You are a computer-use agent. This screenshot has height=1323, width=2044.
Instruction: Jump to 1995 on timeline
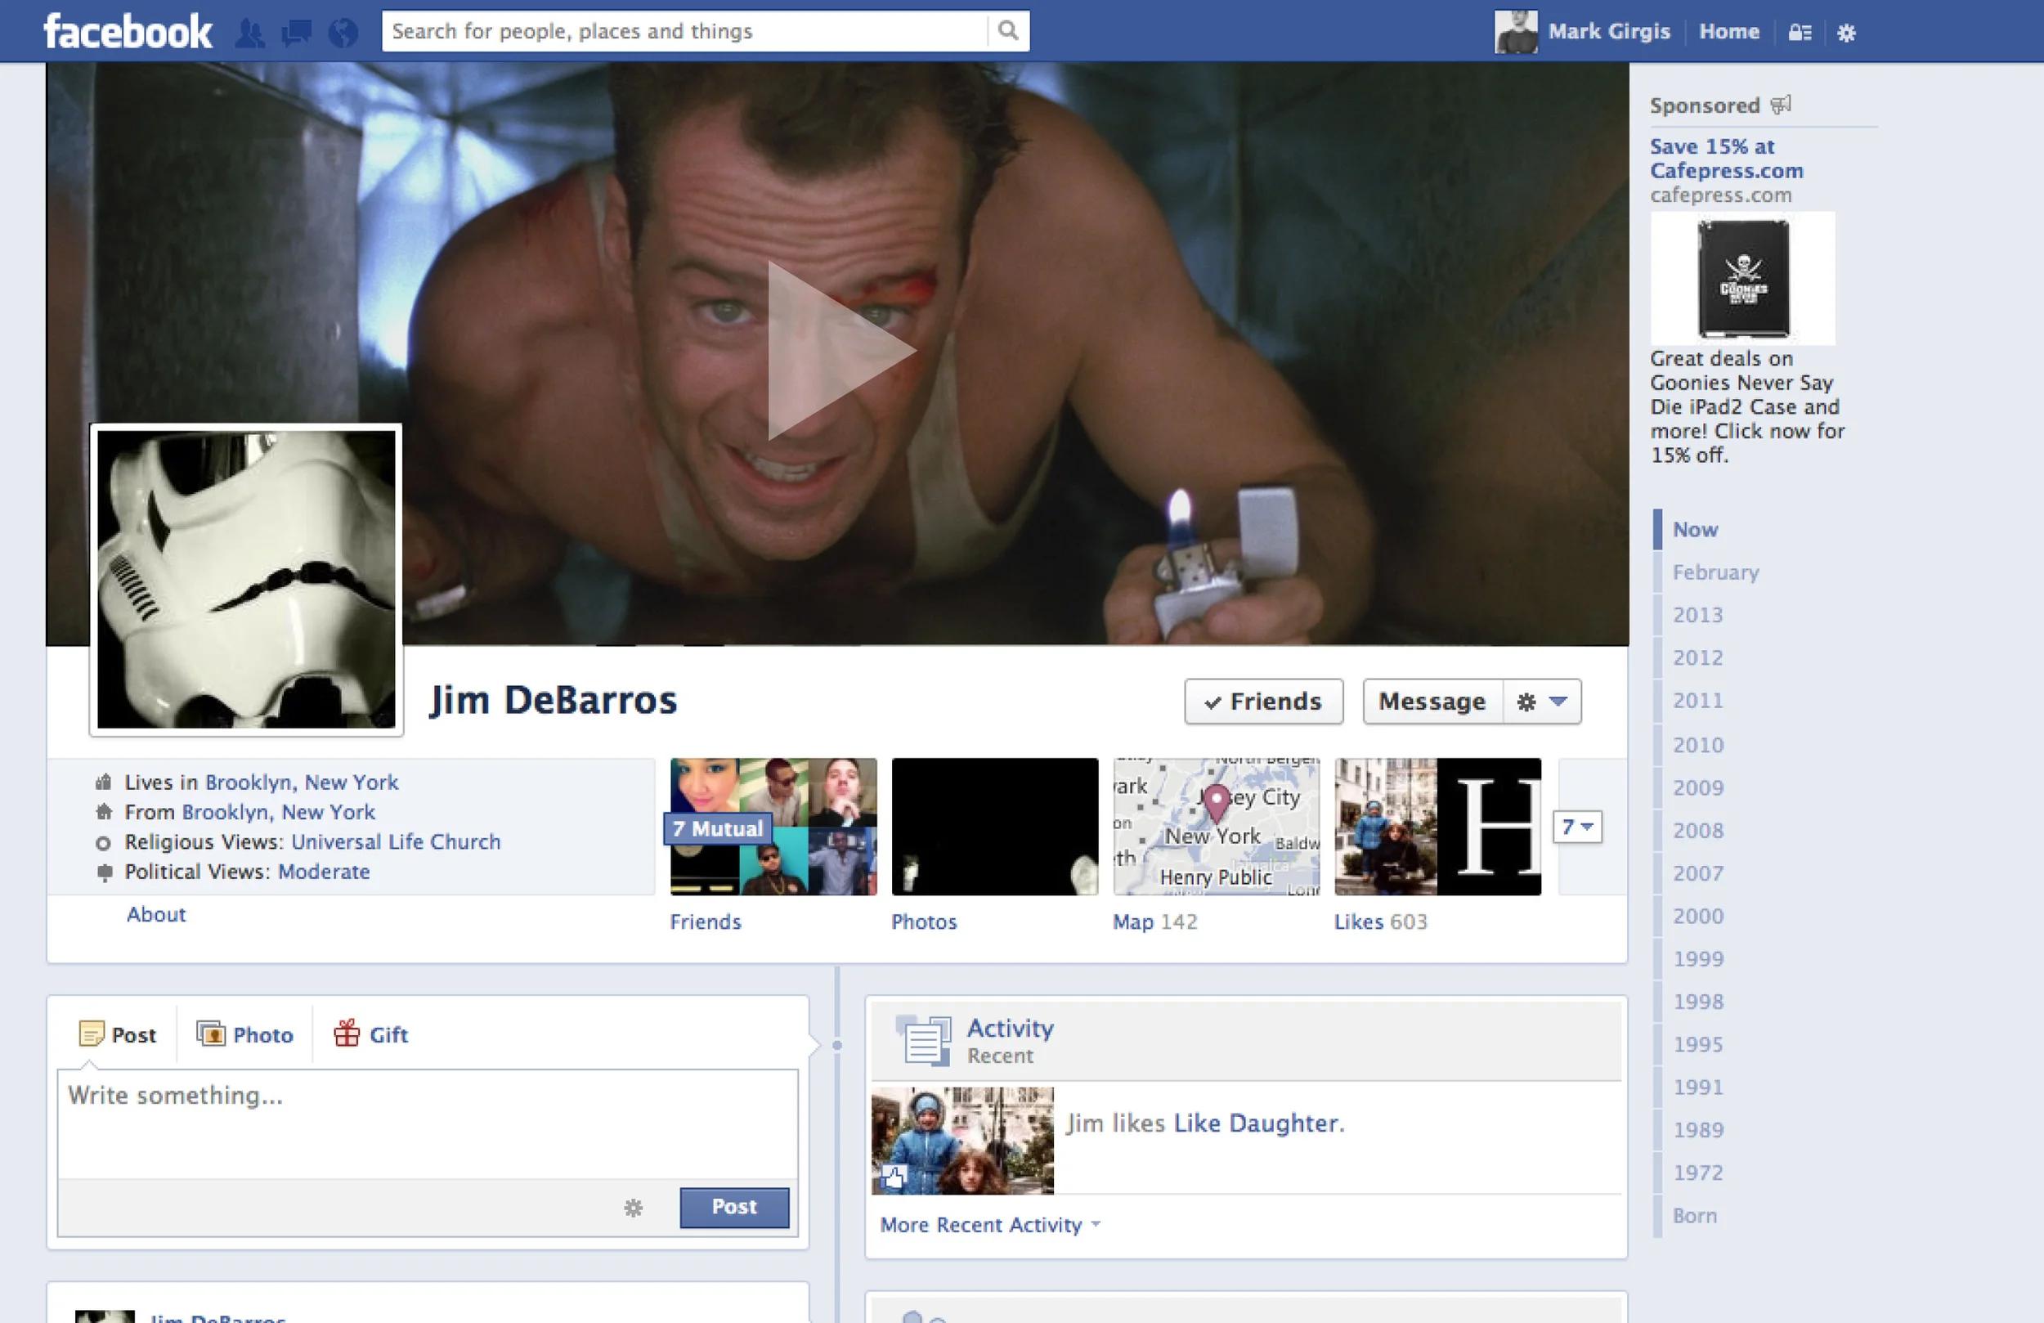click(x=1697, y=1045)
